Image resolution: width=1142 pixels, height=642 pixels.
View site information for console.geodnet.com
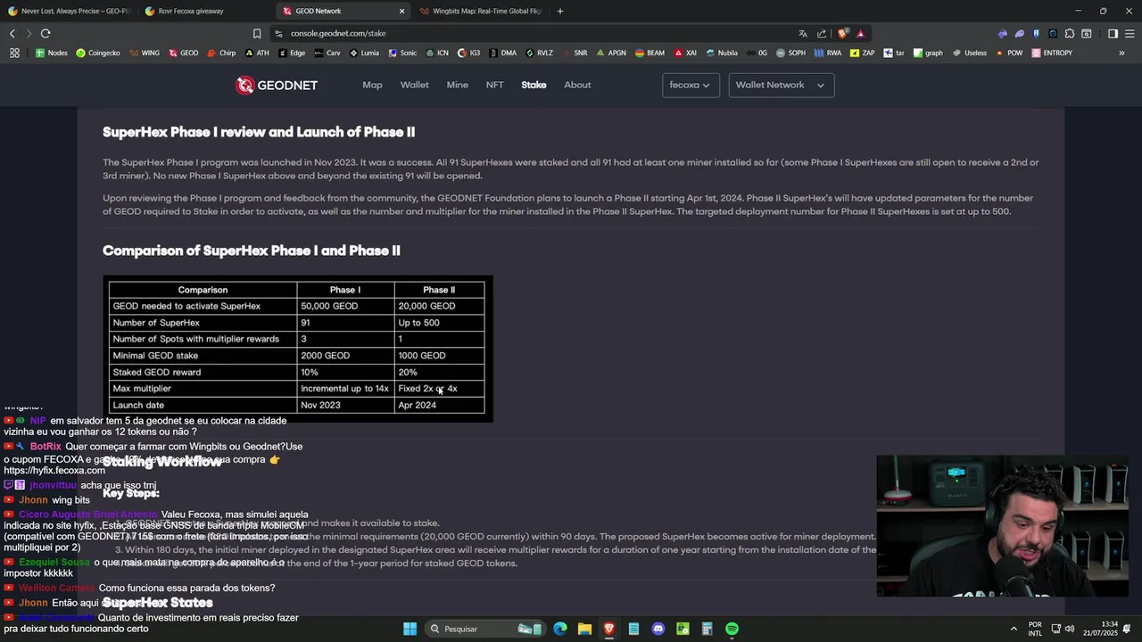[x=279, y=33]
